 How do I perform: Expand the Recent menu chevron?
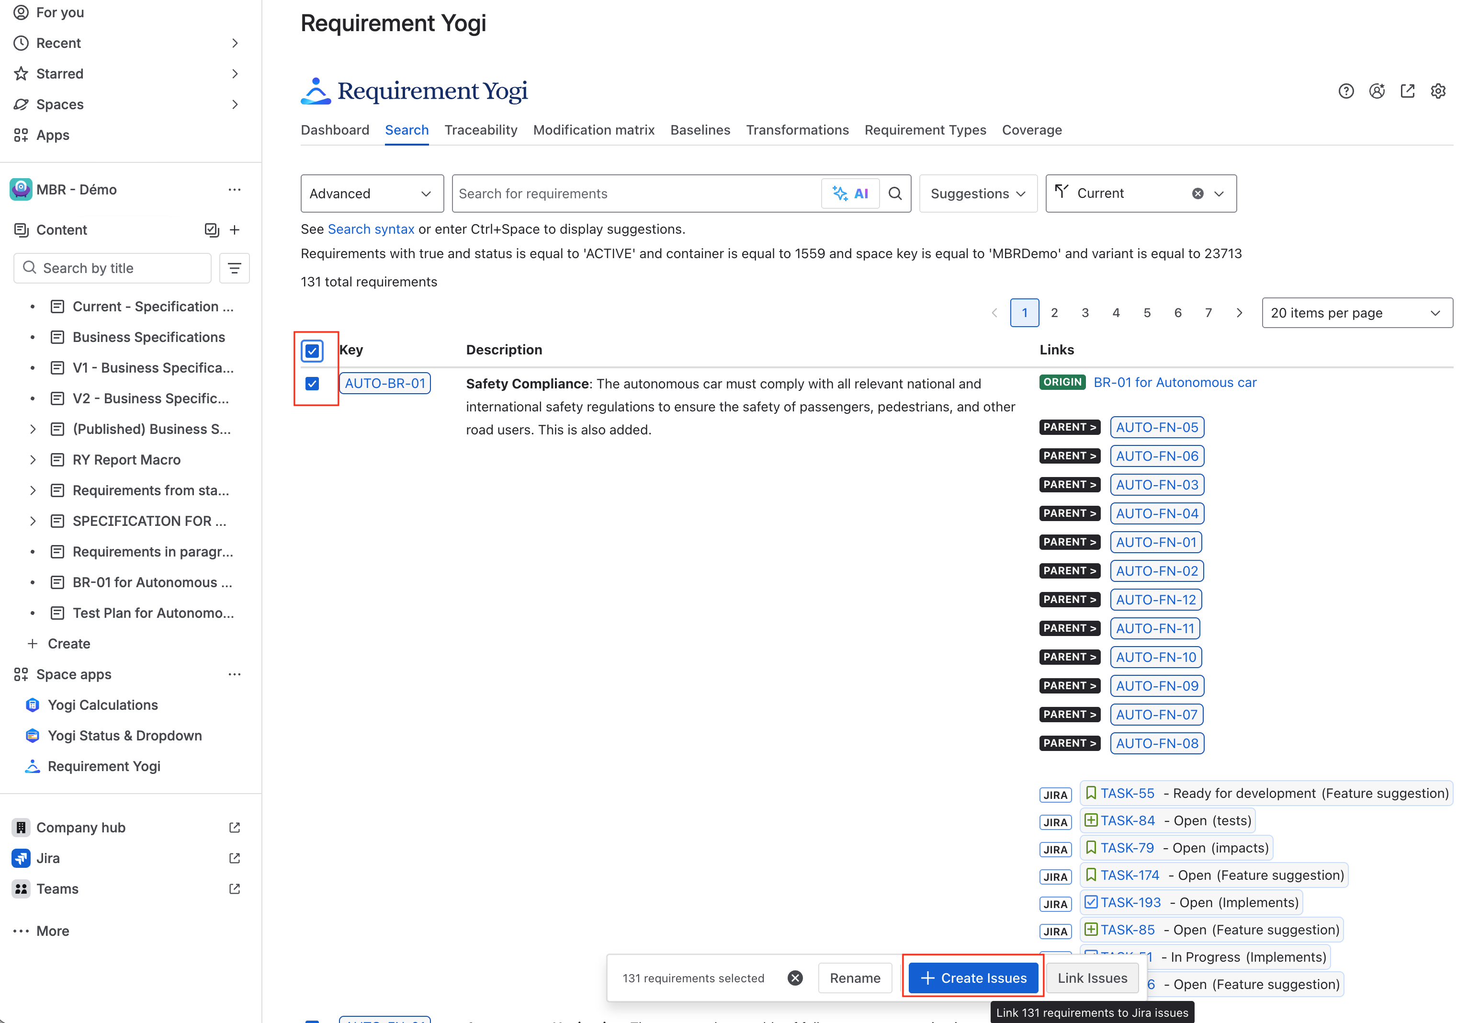(x=235, y=44)
